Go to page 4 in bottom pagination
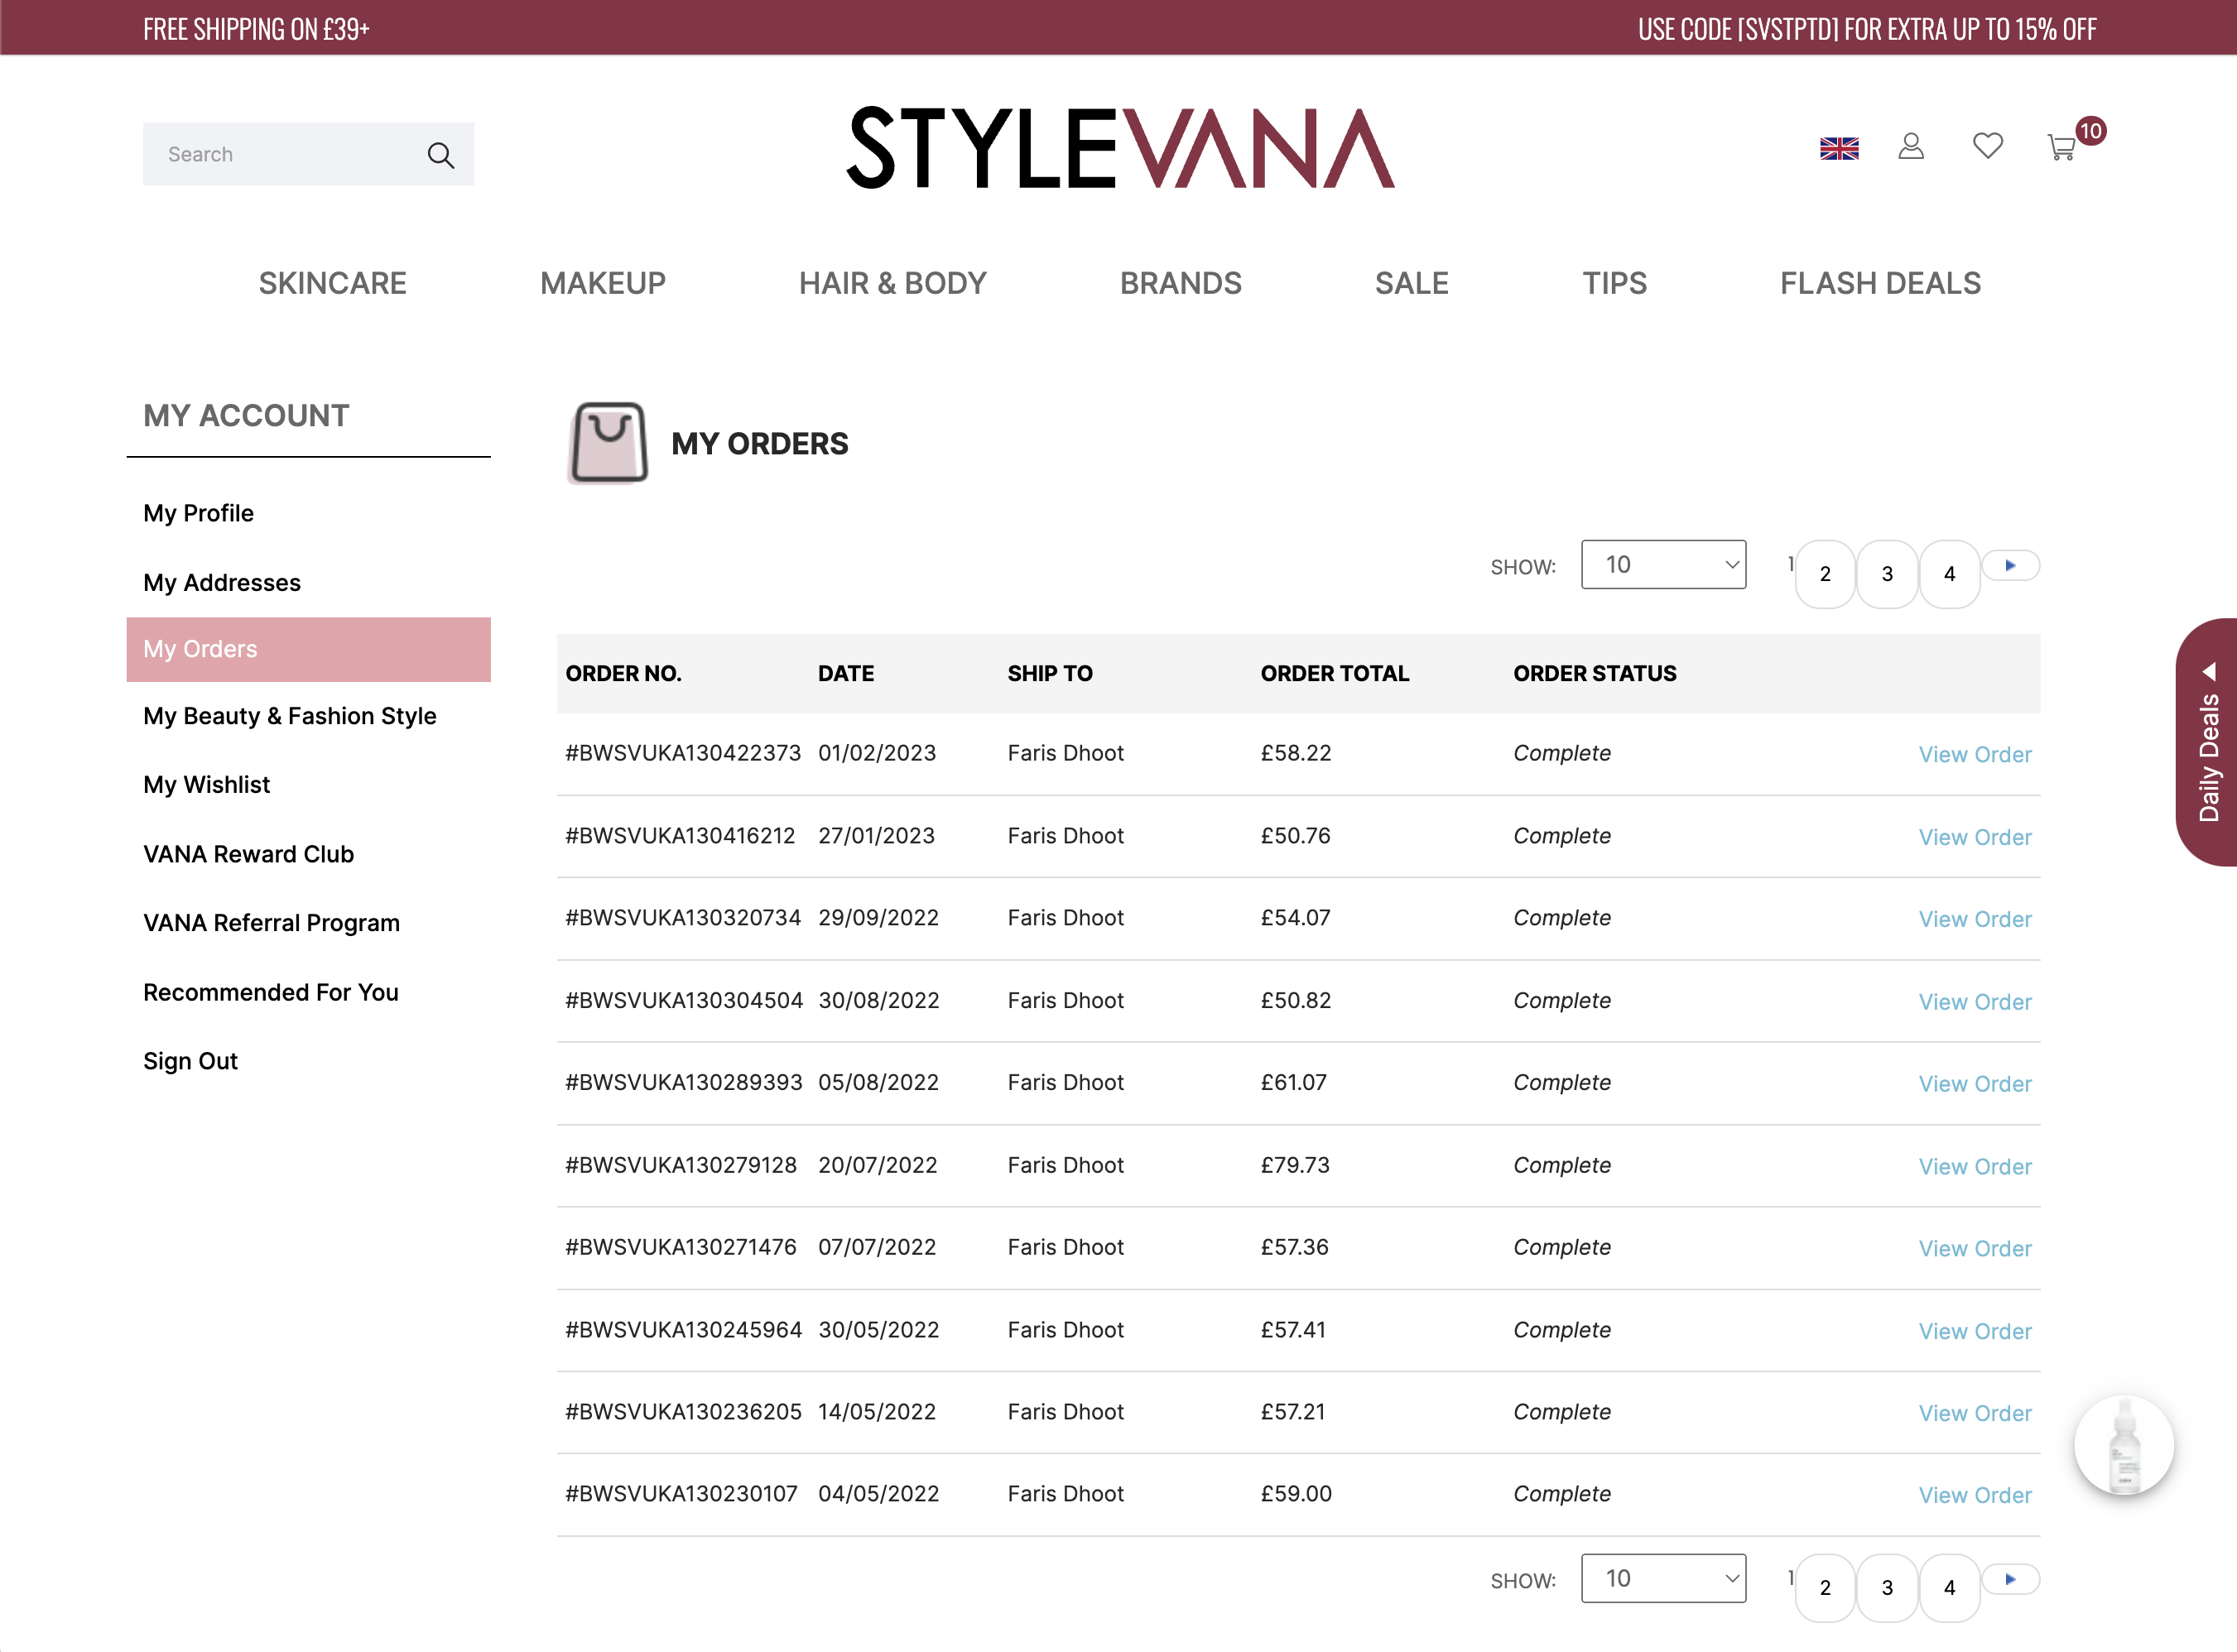This screenshot has width=2237, height=1652. 1949,1588
